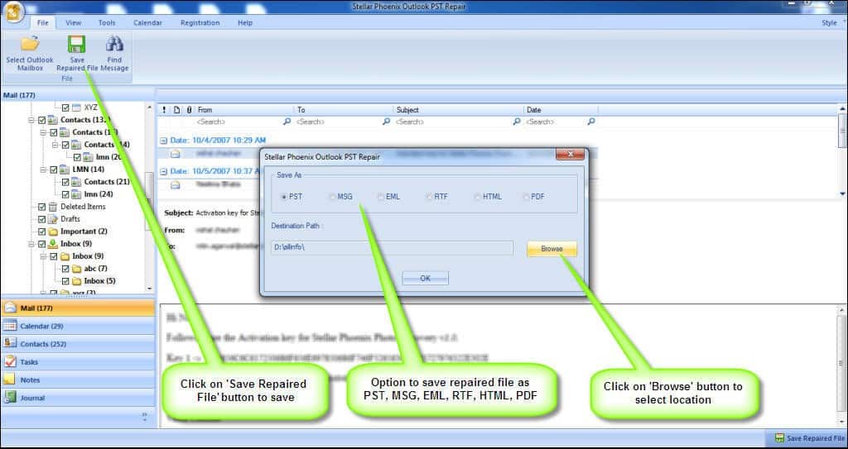The image size is (848, 449).
Task: Click the item type page column icon
Action: click(x=177, y=110)
